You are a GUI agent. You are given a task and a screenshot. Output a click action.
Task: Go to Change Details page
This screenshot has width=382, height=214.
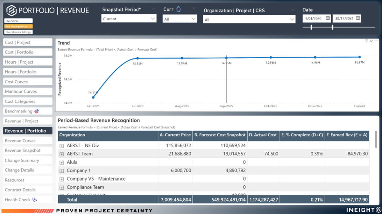(x=28, y=170)
